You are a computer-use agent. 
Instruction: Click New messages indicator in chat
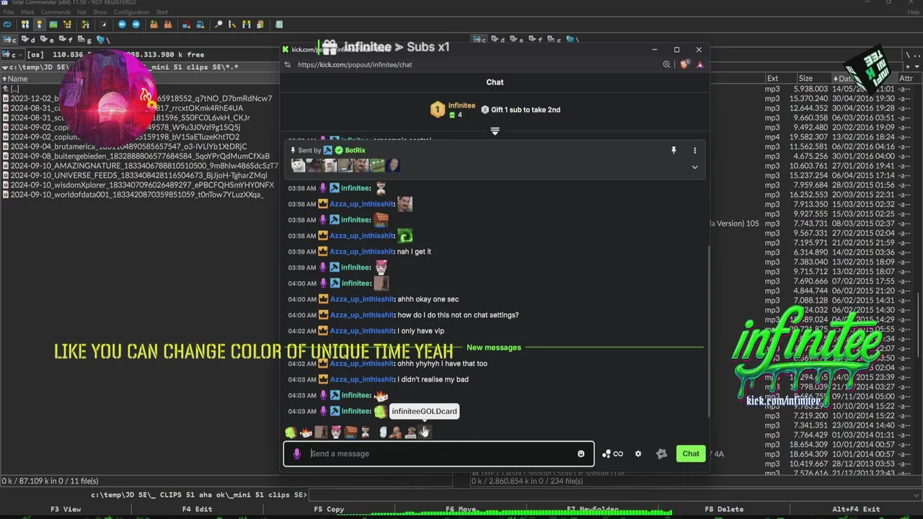493,347
